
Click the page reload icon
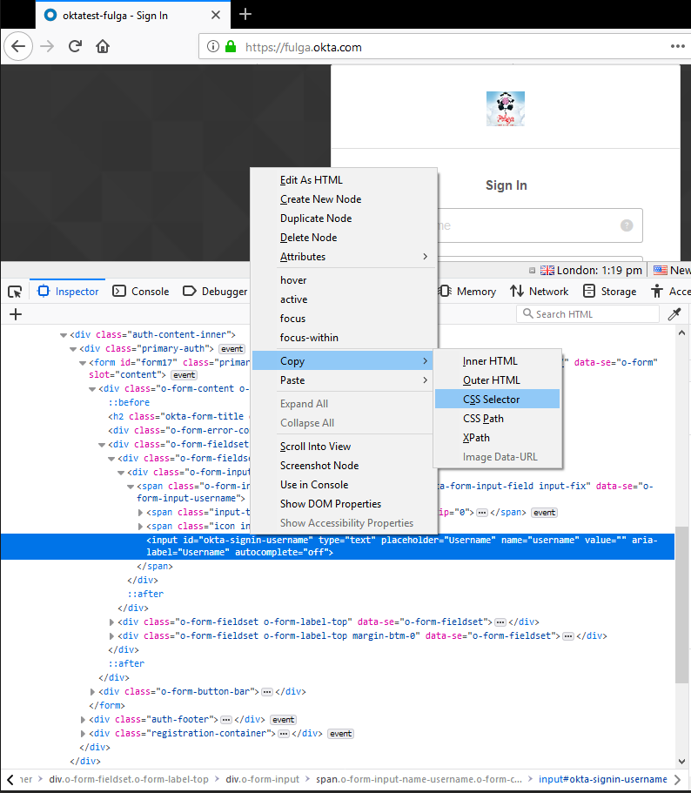pos(76,46)
